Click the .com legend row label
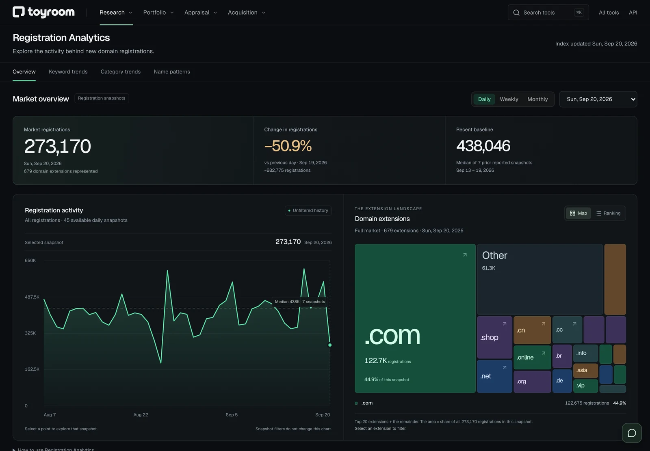The width and height of the screenshot is (650, 451). coord(367,403)
